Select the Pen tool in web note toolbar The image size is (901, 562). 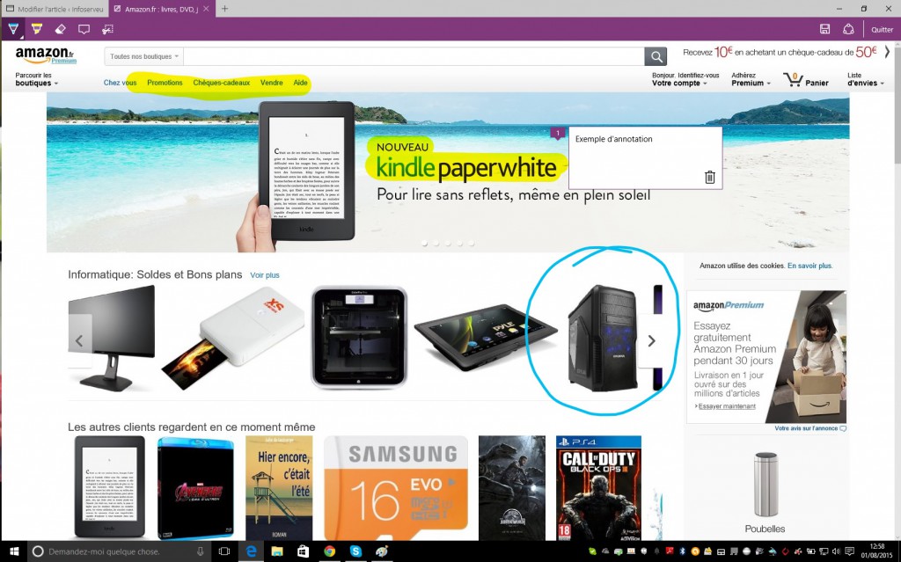click(13, 29)
